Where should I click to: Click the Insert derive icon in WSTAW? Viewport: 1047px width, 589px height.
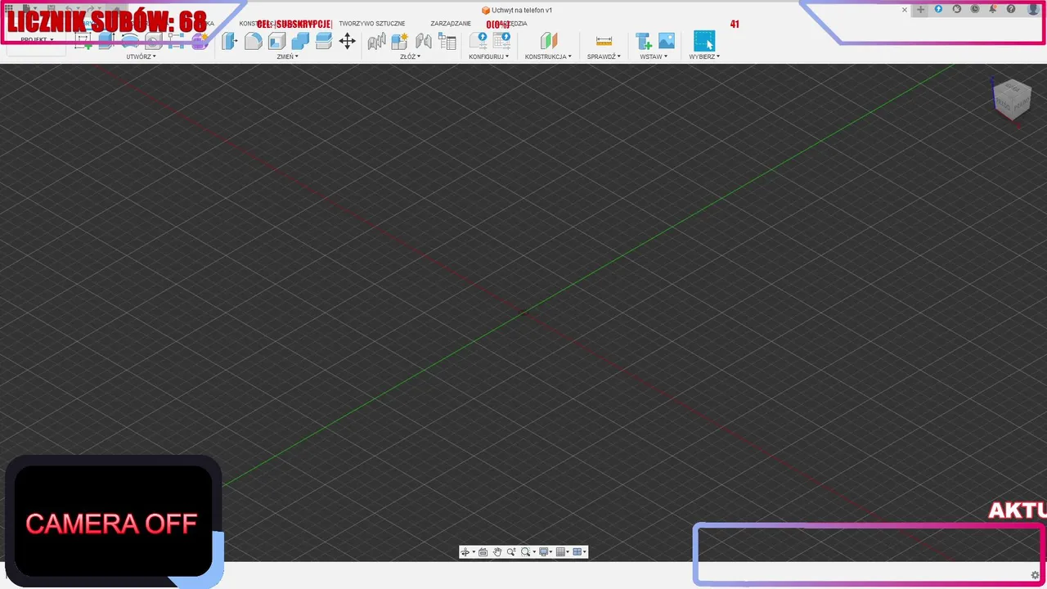coord(644,41)
